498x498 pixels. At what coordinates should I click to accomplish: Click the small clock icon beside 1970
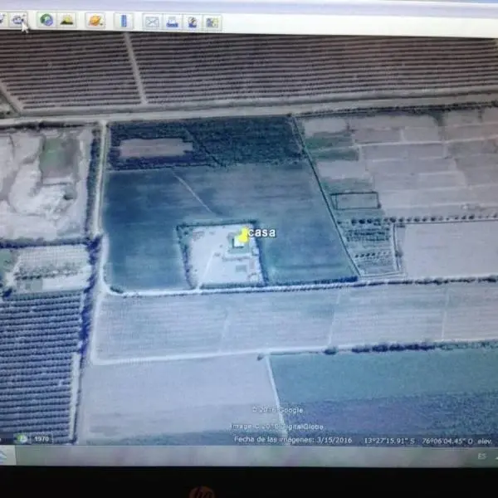23,438
